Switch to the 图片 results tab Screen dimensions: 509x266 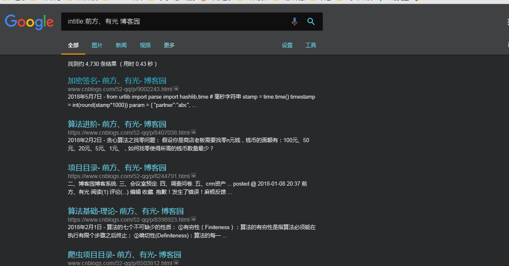97,45
